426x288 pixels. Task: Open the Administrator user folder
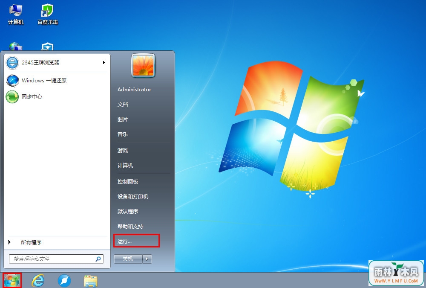click(134, 89)
